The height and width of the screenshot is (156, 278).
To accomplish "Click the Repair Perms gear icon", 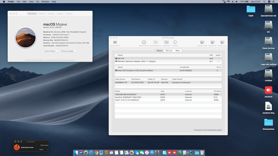I will (x=144, y=42).
